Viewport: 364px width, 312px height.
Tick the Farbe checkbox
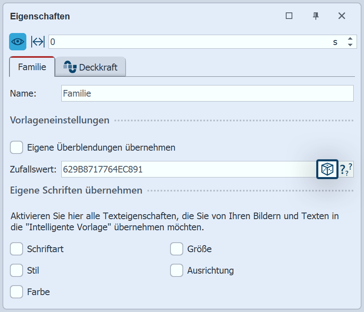[16, 292]
